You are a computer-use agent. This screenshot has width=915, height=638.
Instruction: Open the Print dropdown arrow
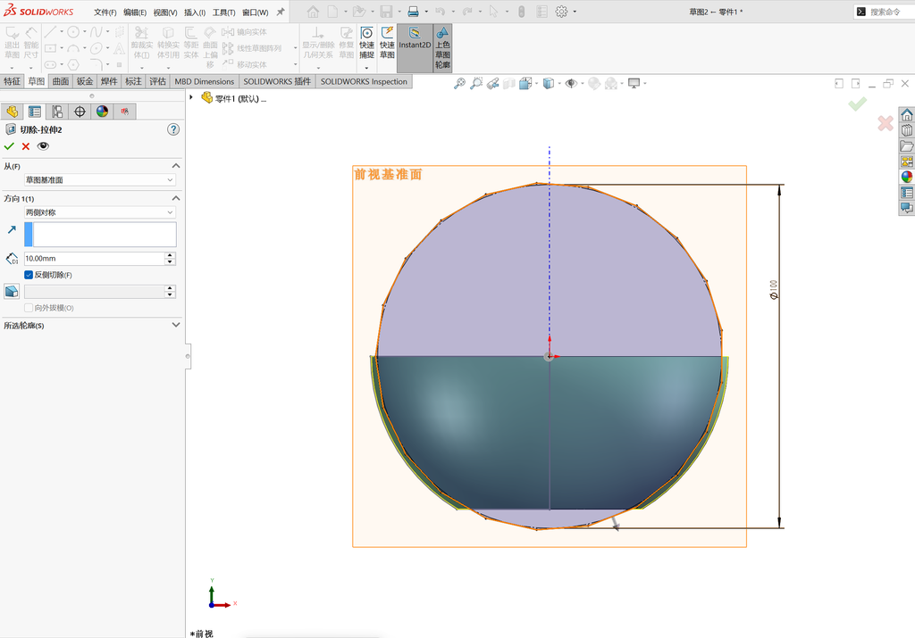(x=426, y=12)
